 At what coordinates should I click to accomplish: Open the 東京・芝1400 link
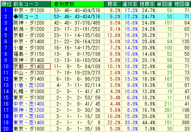pyautogui.click(x=29, y=122)
